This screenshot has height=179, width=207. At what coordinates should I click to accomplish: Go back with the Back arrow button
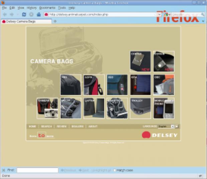[x=5, y=14]
